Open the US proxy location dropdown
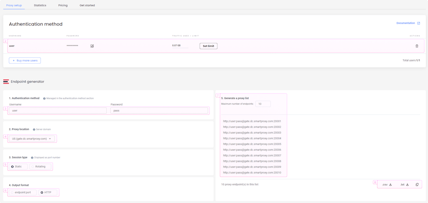The height and width of the screenshot is (203, 428). pos(32,139)
